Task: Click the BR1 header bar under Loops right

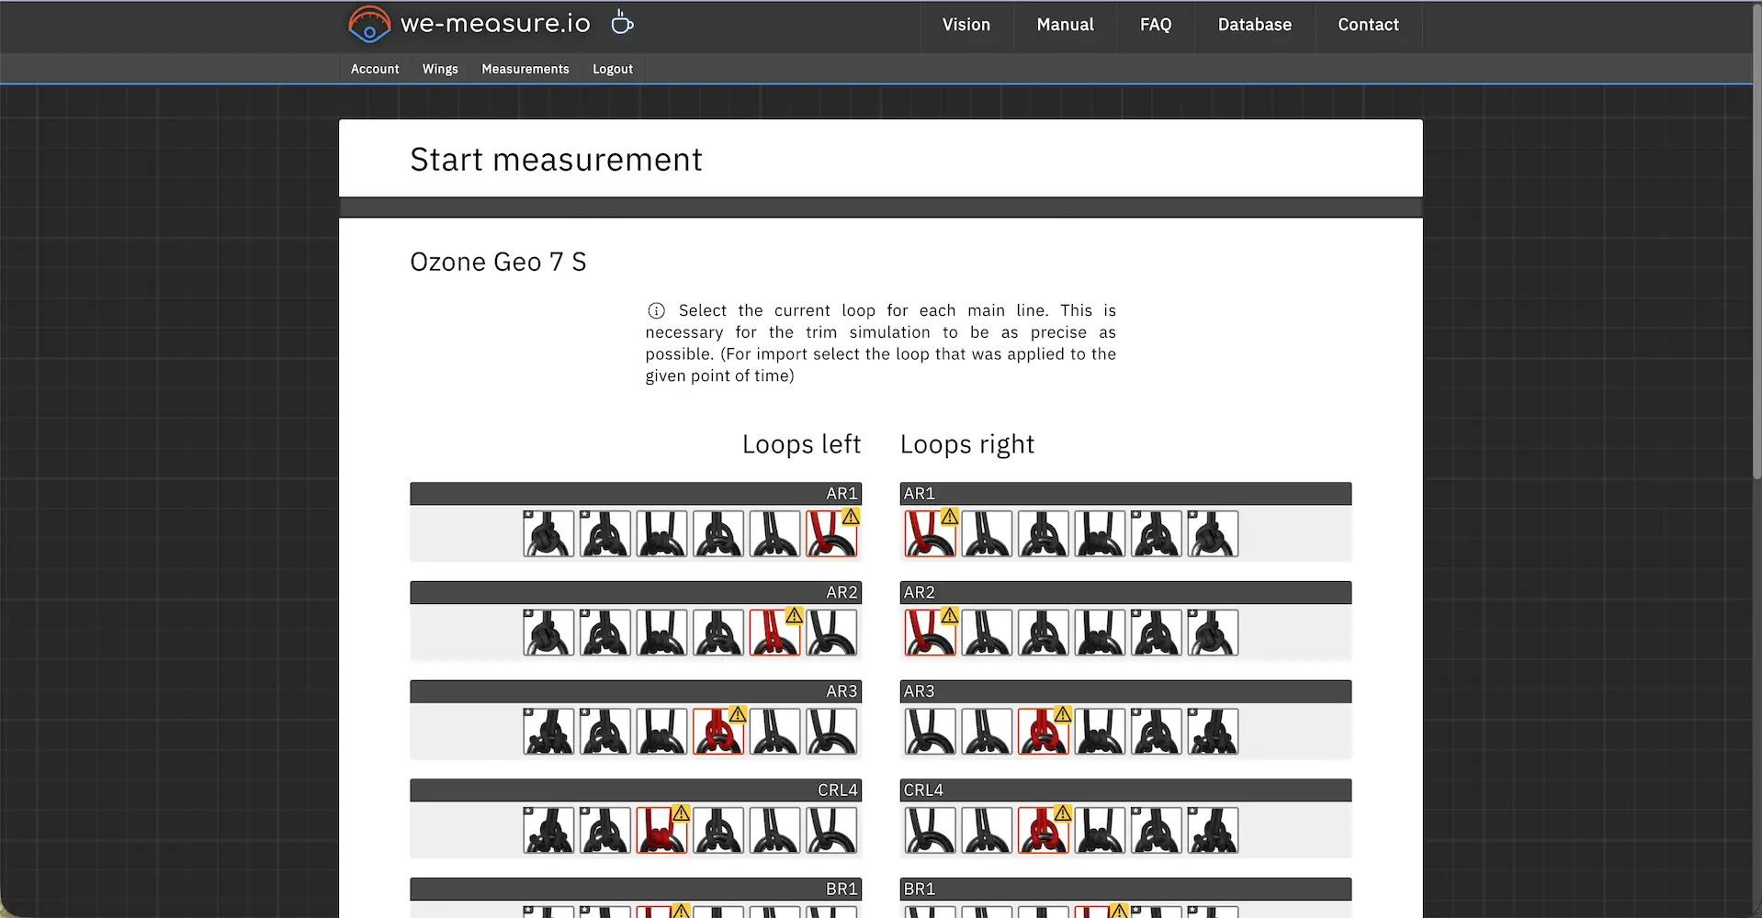Action: [x=1125, y=890]
